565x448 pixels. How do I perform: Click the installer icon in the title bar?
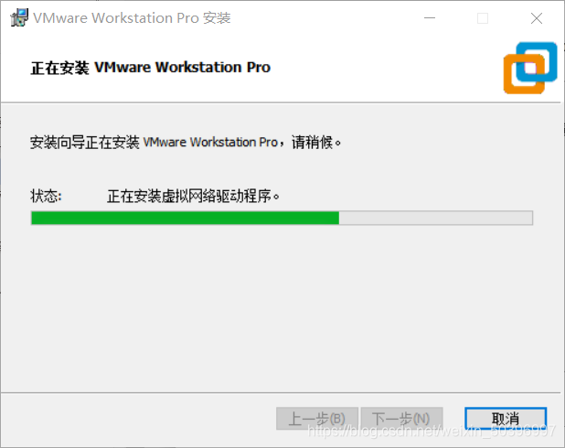pyautogui.click(x=19, y=17)
